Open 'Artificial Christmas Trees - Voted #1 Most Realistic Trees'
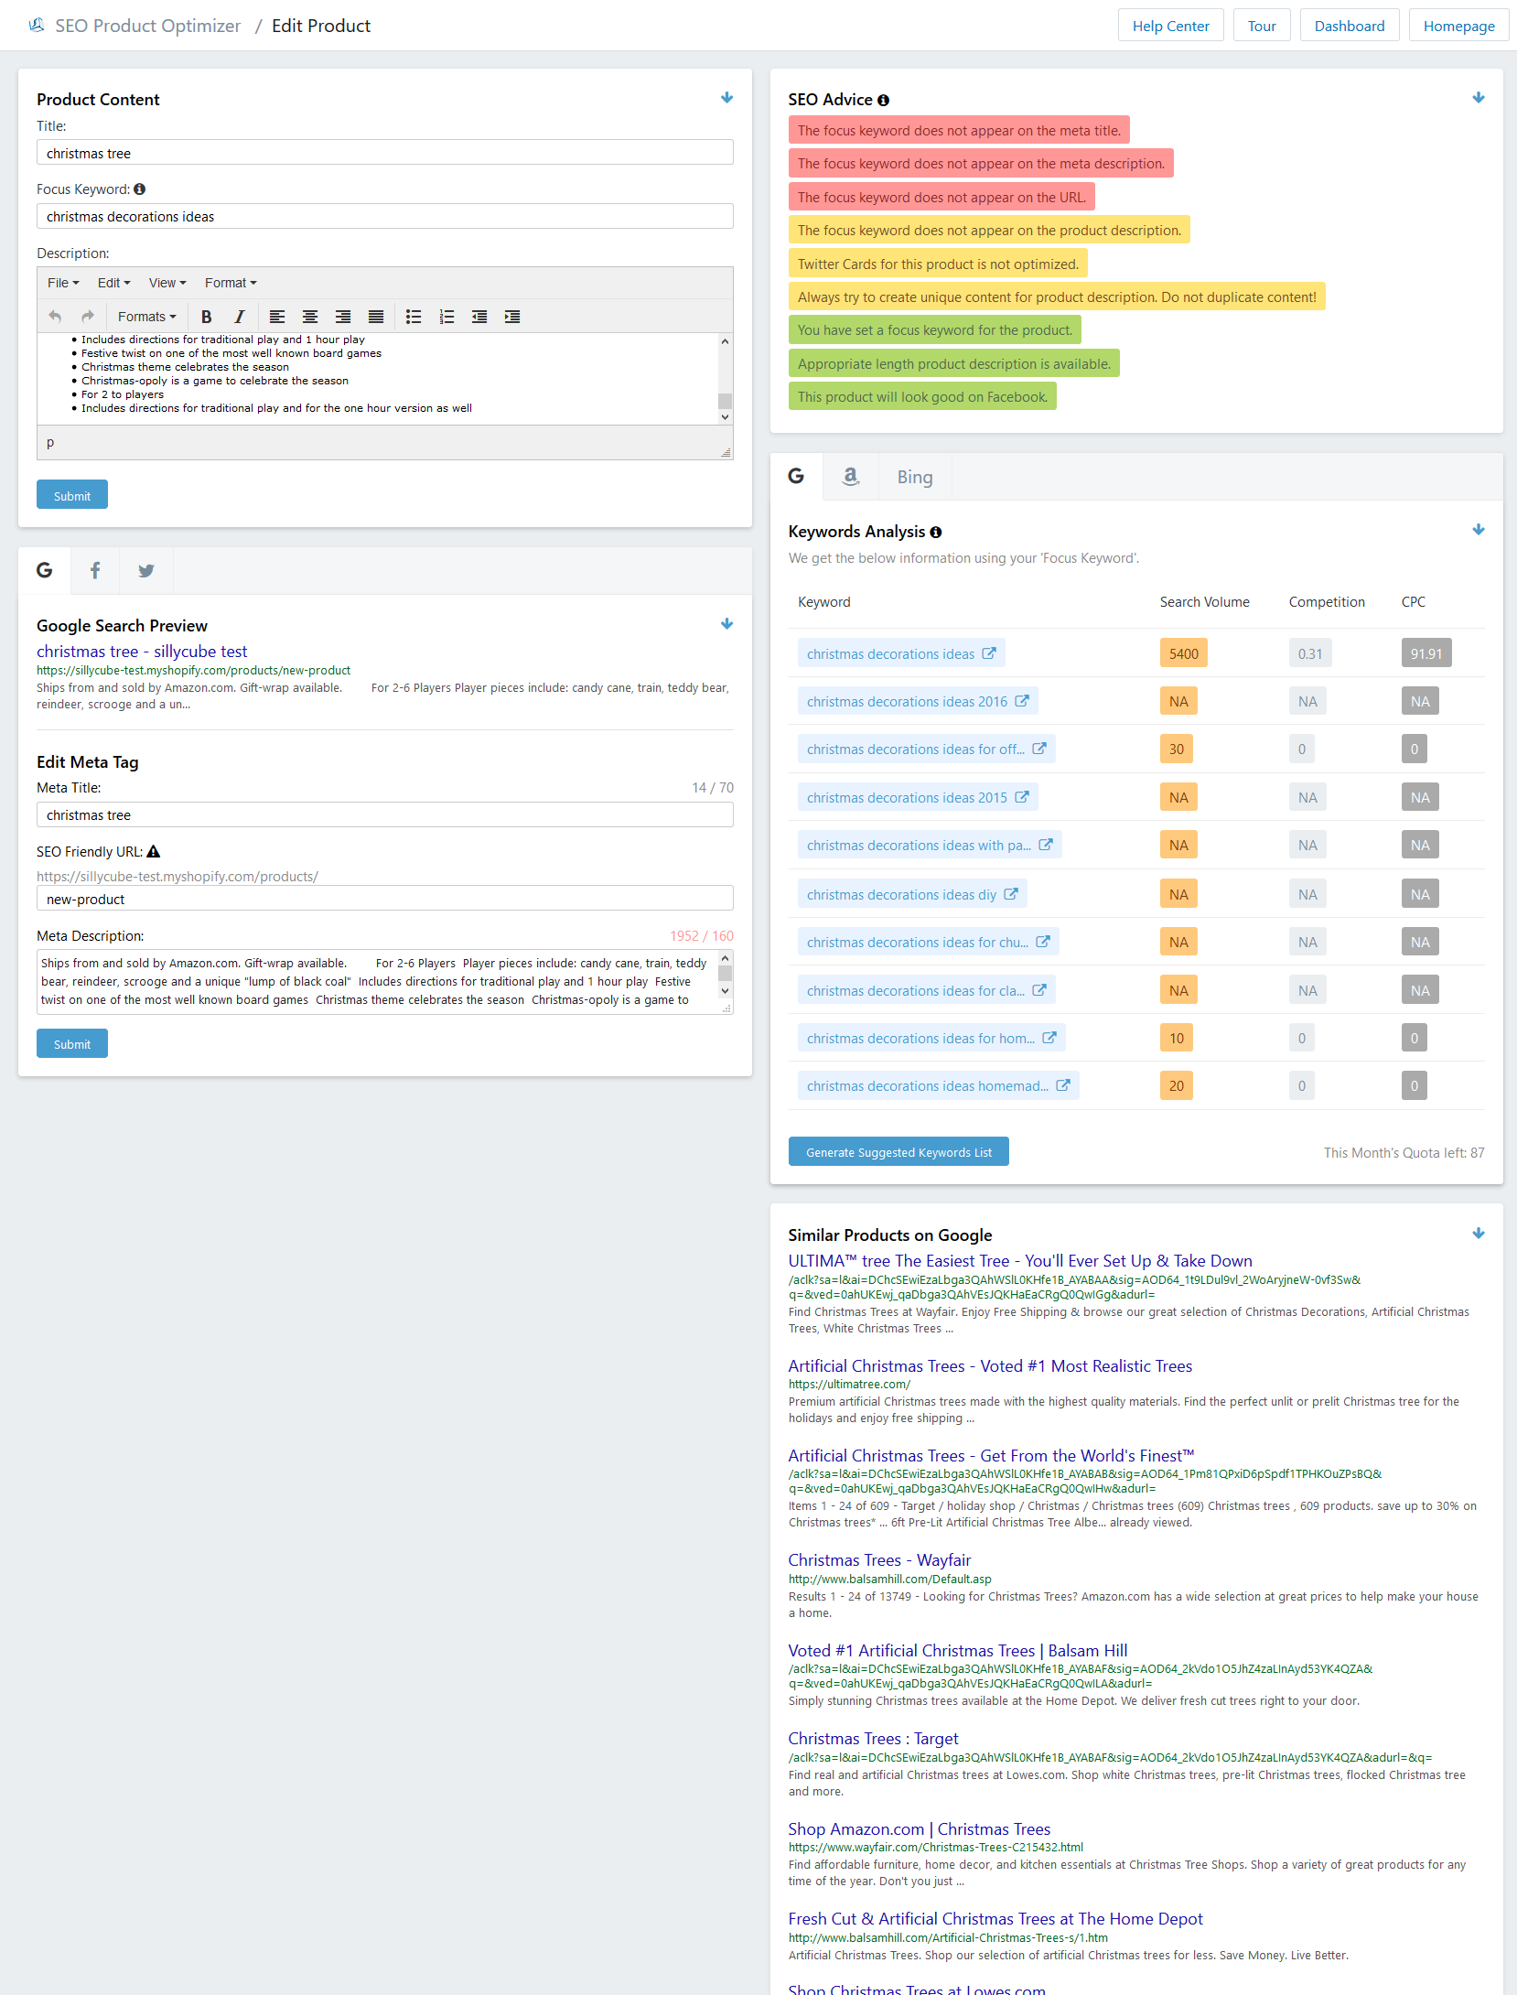This screenshot has height=1995, width=1517. click(990, 1366)
